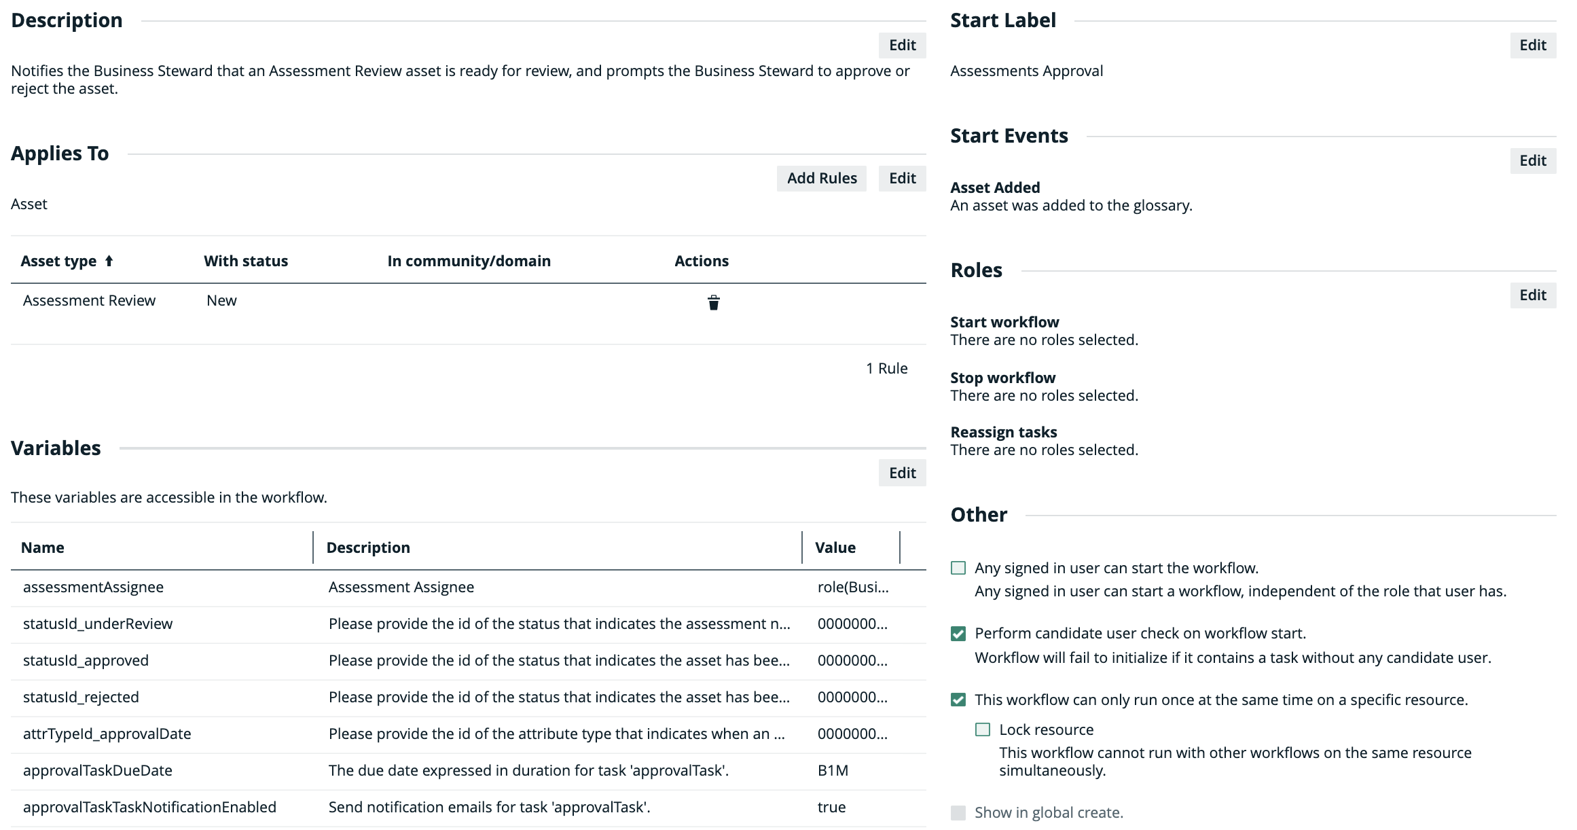Uncheck perform candidate user check on workflow start
The width and height of the screenshot is (1577, 830).
pos(958,634)
